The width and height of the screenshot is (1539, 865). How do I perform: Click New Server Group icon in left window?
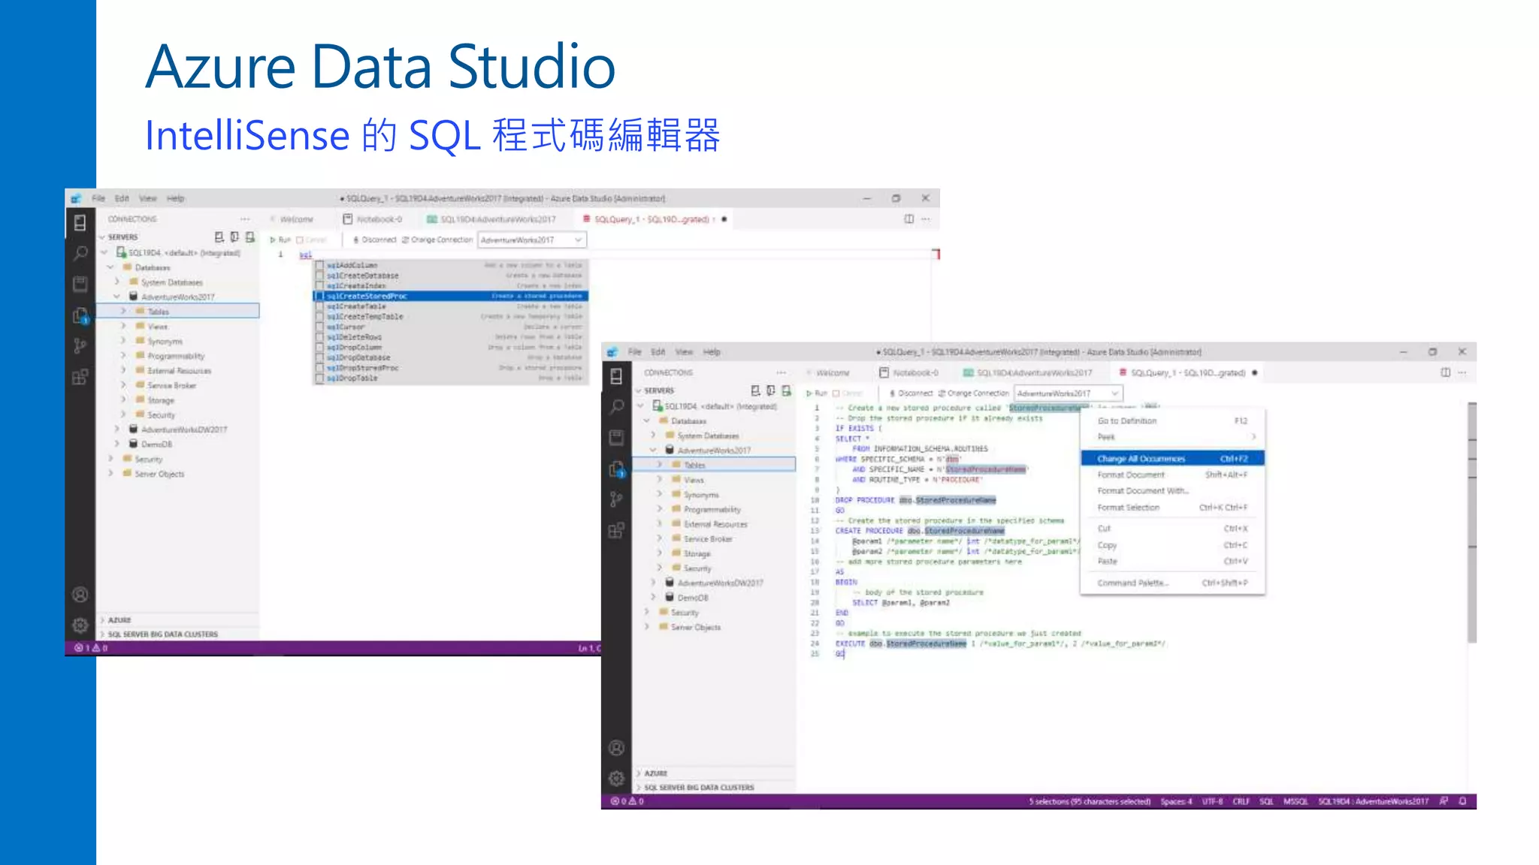(x=234, y=237)
